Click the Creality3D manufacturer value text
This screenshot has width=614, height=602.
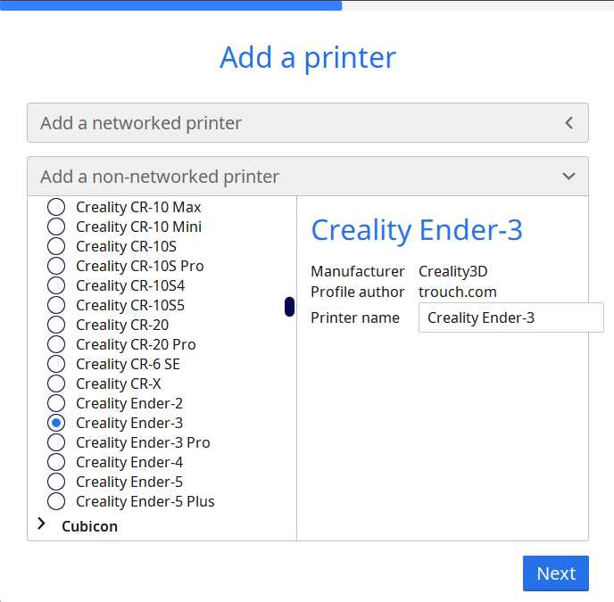(x=453, y=271)
